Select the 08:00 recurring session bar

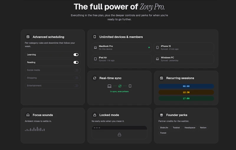coord(186,86)
